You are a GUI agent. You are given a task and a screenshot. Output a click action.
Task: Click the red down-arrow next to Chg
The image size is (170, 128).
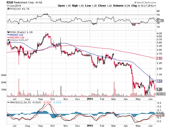click(x=155, y=6)
